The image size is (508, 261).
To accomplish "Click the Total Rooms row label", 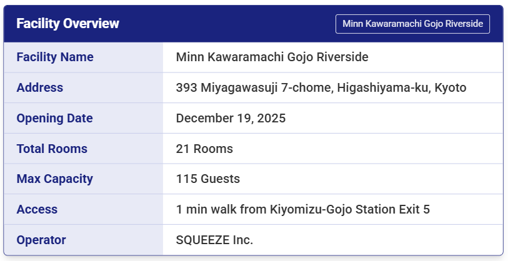I will 52,149.
